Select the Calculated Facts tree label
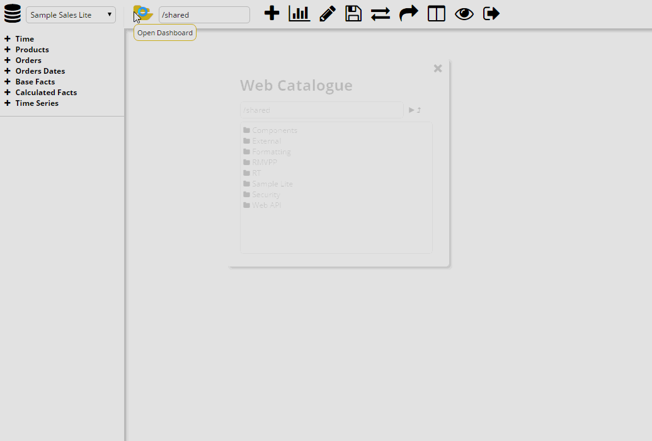The width and height of the screenshot is (652, 441). pos(46,93)
